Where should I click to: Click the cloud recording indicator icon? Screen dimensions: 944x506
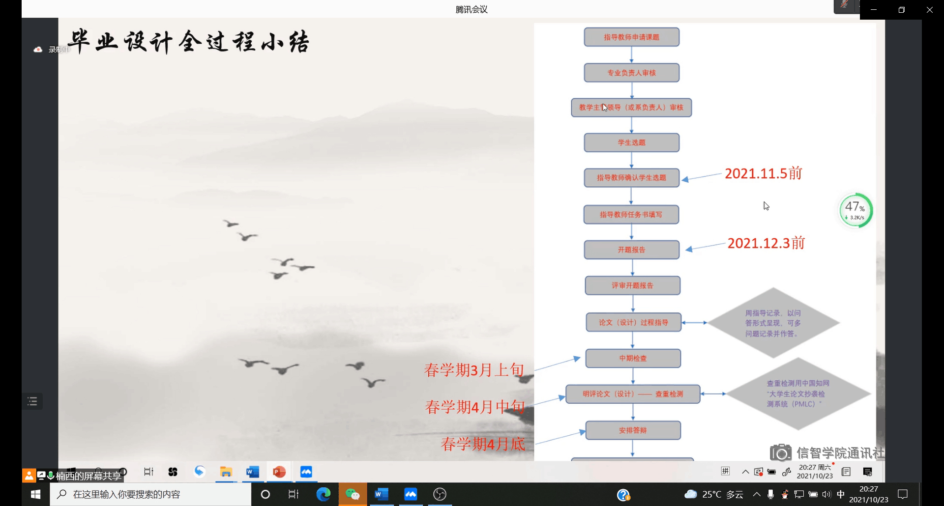pos(38,50)
